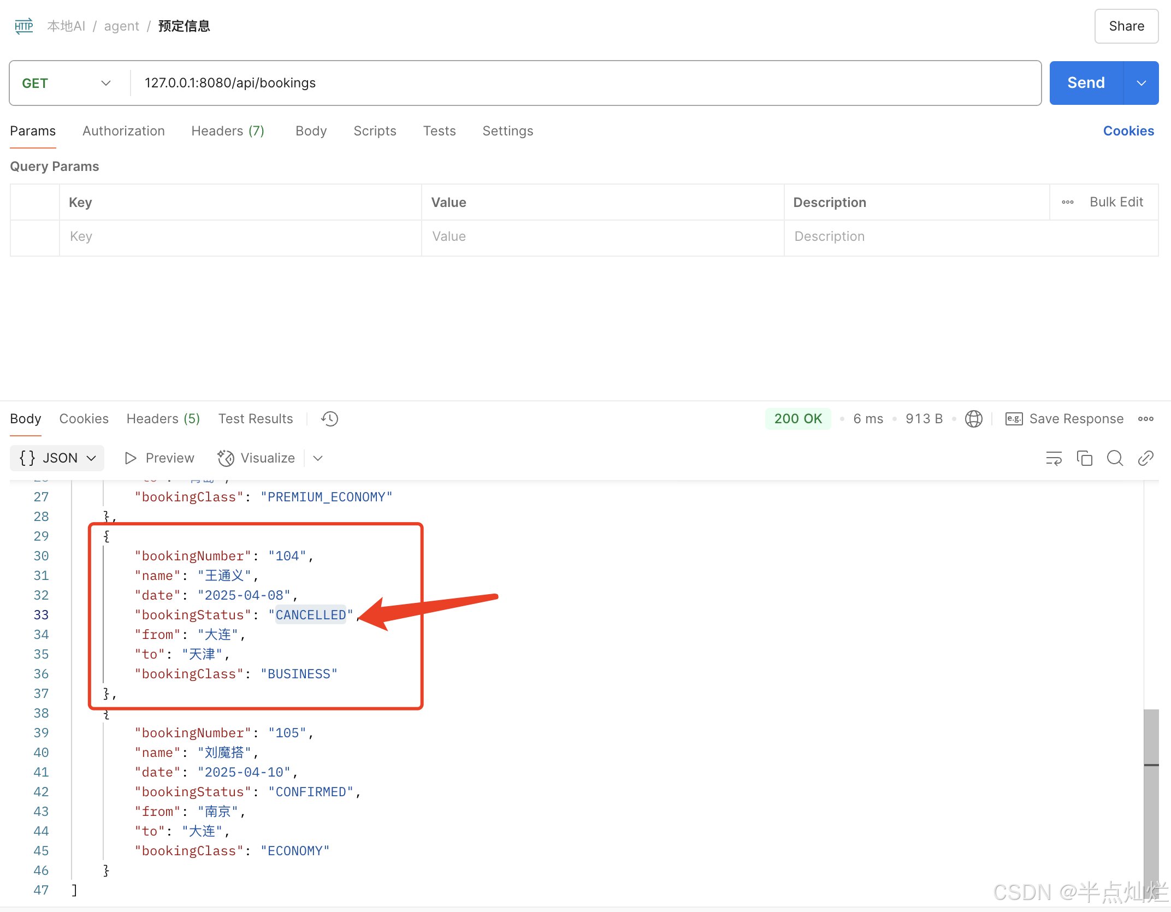Copy response body with copy icon
1171x912 pixels.
tap(1084, 458)
